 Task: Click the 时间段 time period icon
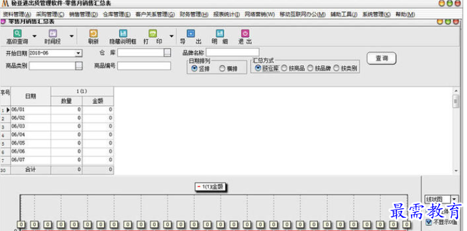pyautogui.click(x=52, y=33)
